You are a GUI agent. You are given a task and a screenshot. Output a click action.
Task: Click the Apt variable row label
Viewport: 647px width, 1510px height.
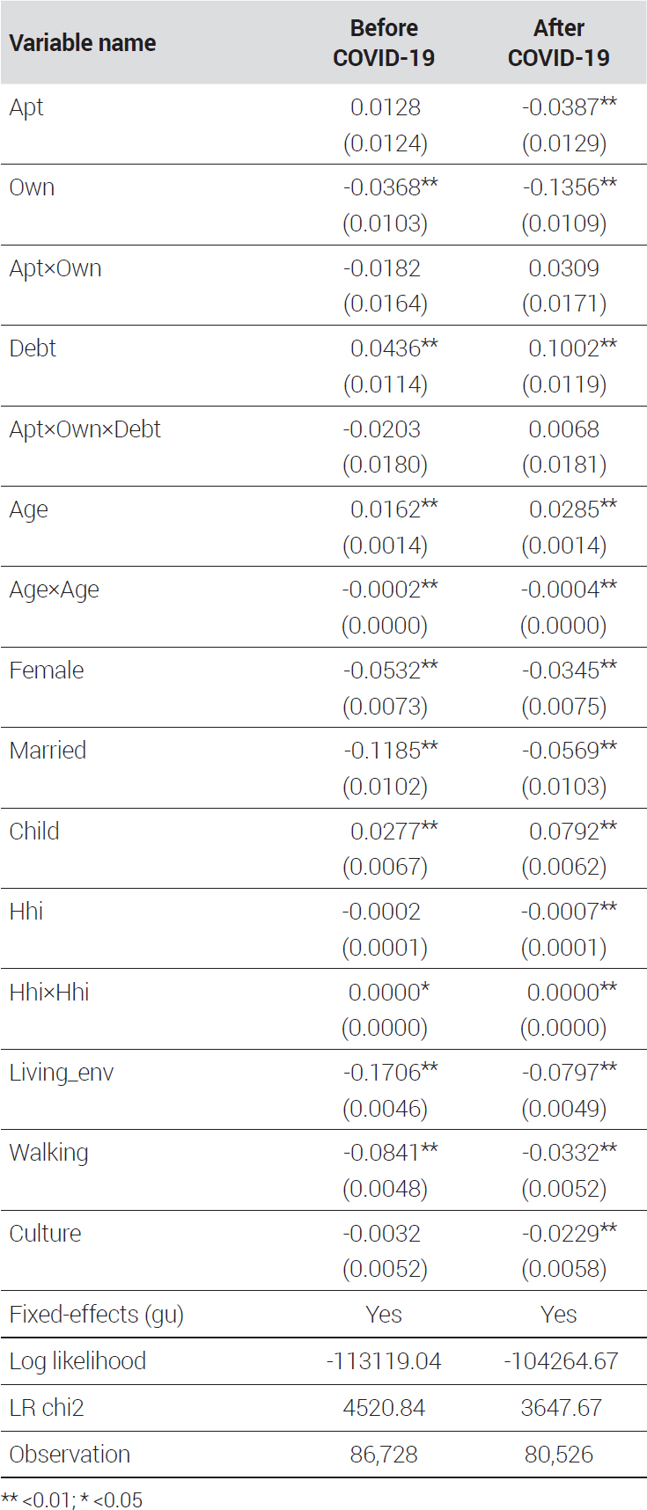pos(26,107)
